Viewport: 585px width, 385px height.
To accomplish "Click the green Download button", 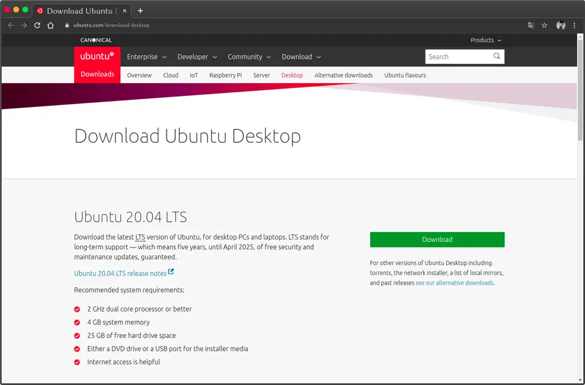I will click(x=437, y=240).
